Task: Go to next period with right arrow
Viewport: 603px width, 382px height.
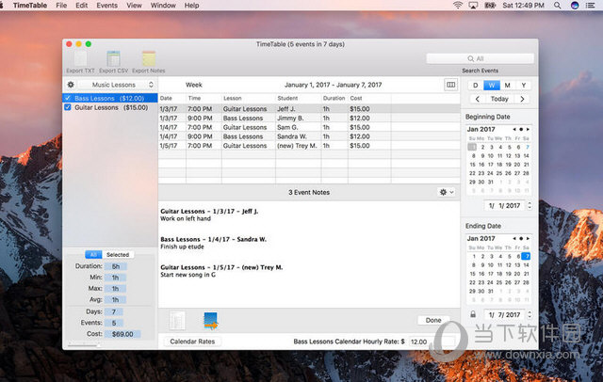Action: [522, 99]
